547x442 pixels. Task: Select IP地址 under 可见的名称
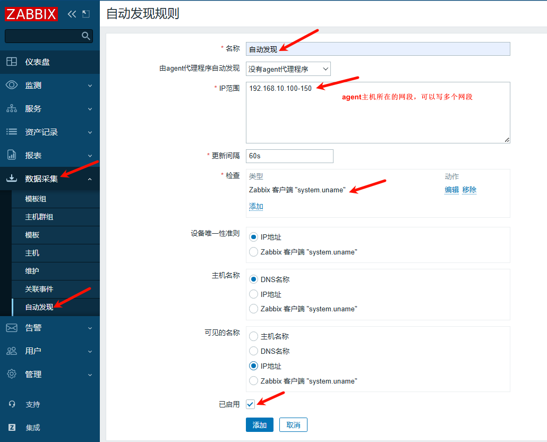254,366
